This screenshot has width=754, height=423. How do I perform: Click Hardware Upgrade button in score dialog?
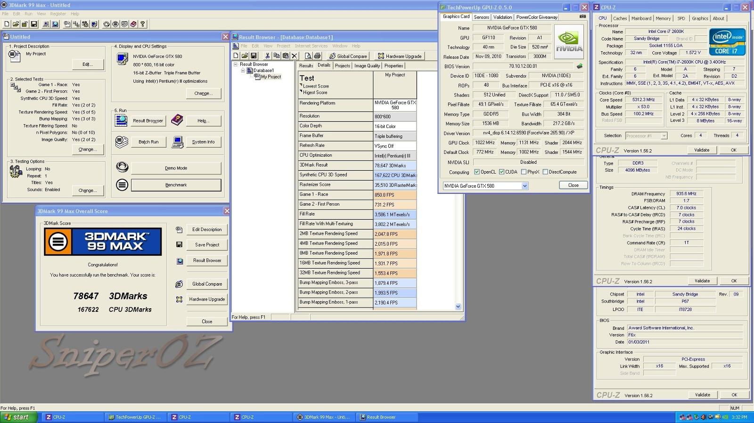point(207,299)
